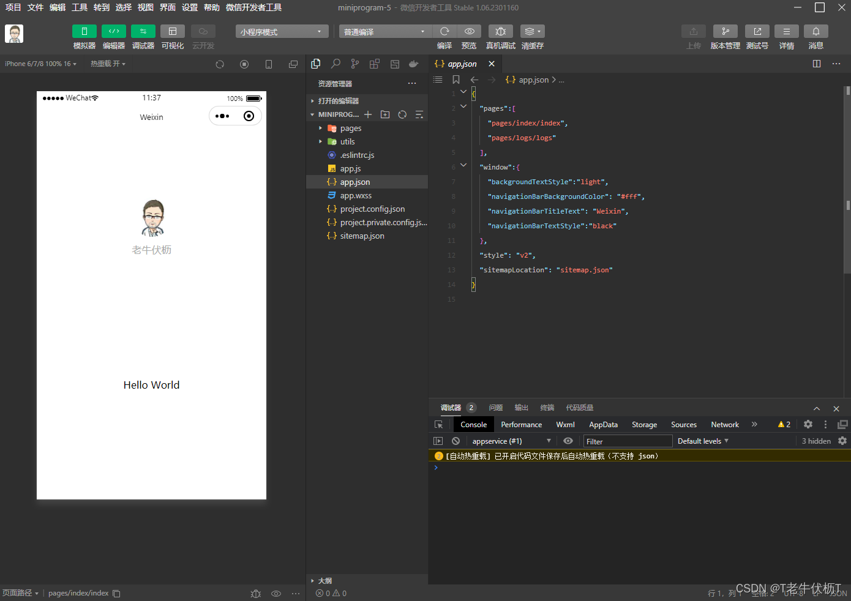Click the 编译 compile refresh icon

tap(444, 31)
